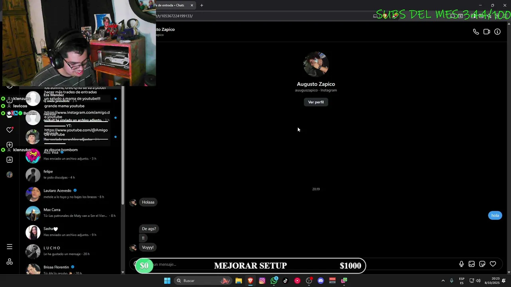Send a heart via the like icon
The image size is (511, 287).
tap(493, 264)
